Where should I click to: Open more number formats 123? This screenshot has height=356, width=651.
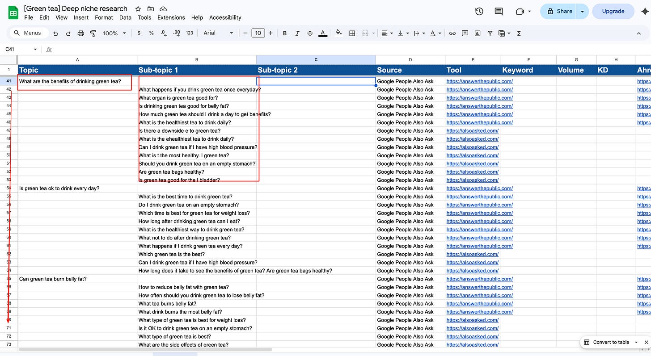pyautogui.click(x=190, y=33)
